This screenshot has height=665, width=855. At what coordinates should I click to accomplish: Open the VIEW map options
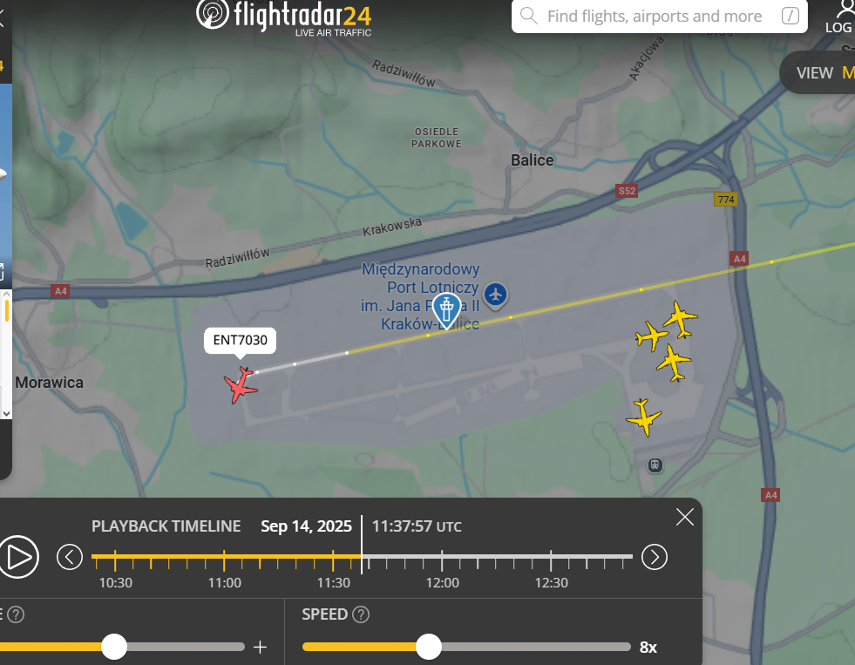click(x=818, y=72)
